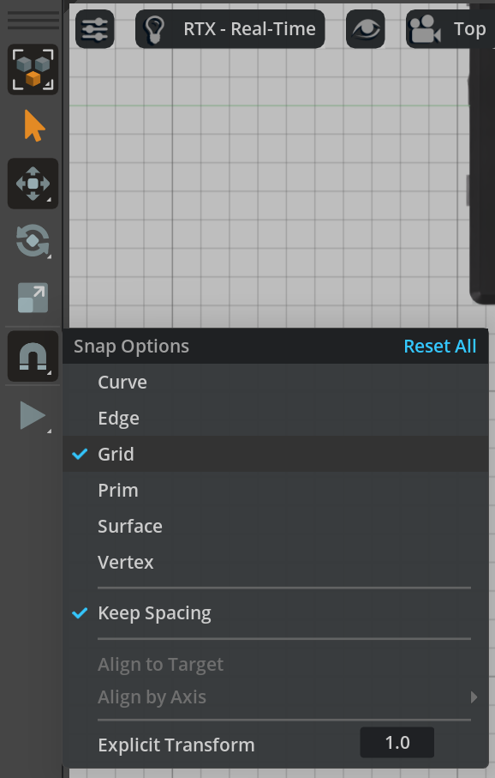Select the Move tool
The width and height of the screenshot is (495, 778).
click(33, 183)
